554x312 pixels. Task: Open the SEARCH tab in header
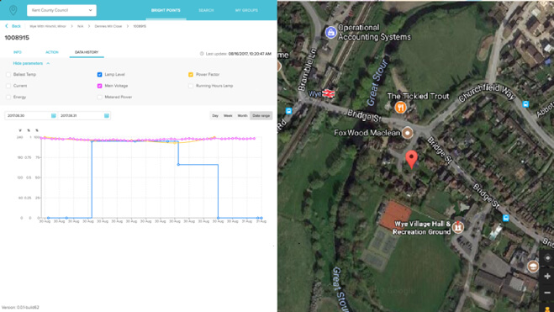tap(206, 10)
